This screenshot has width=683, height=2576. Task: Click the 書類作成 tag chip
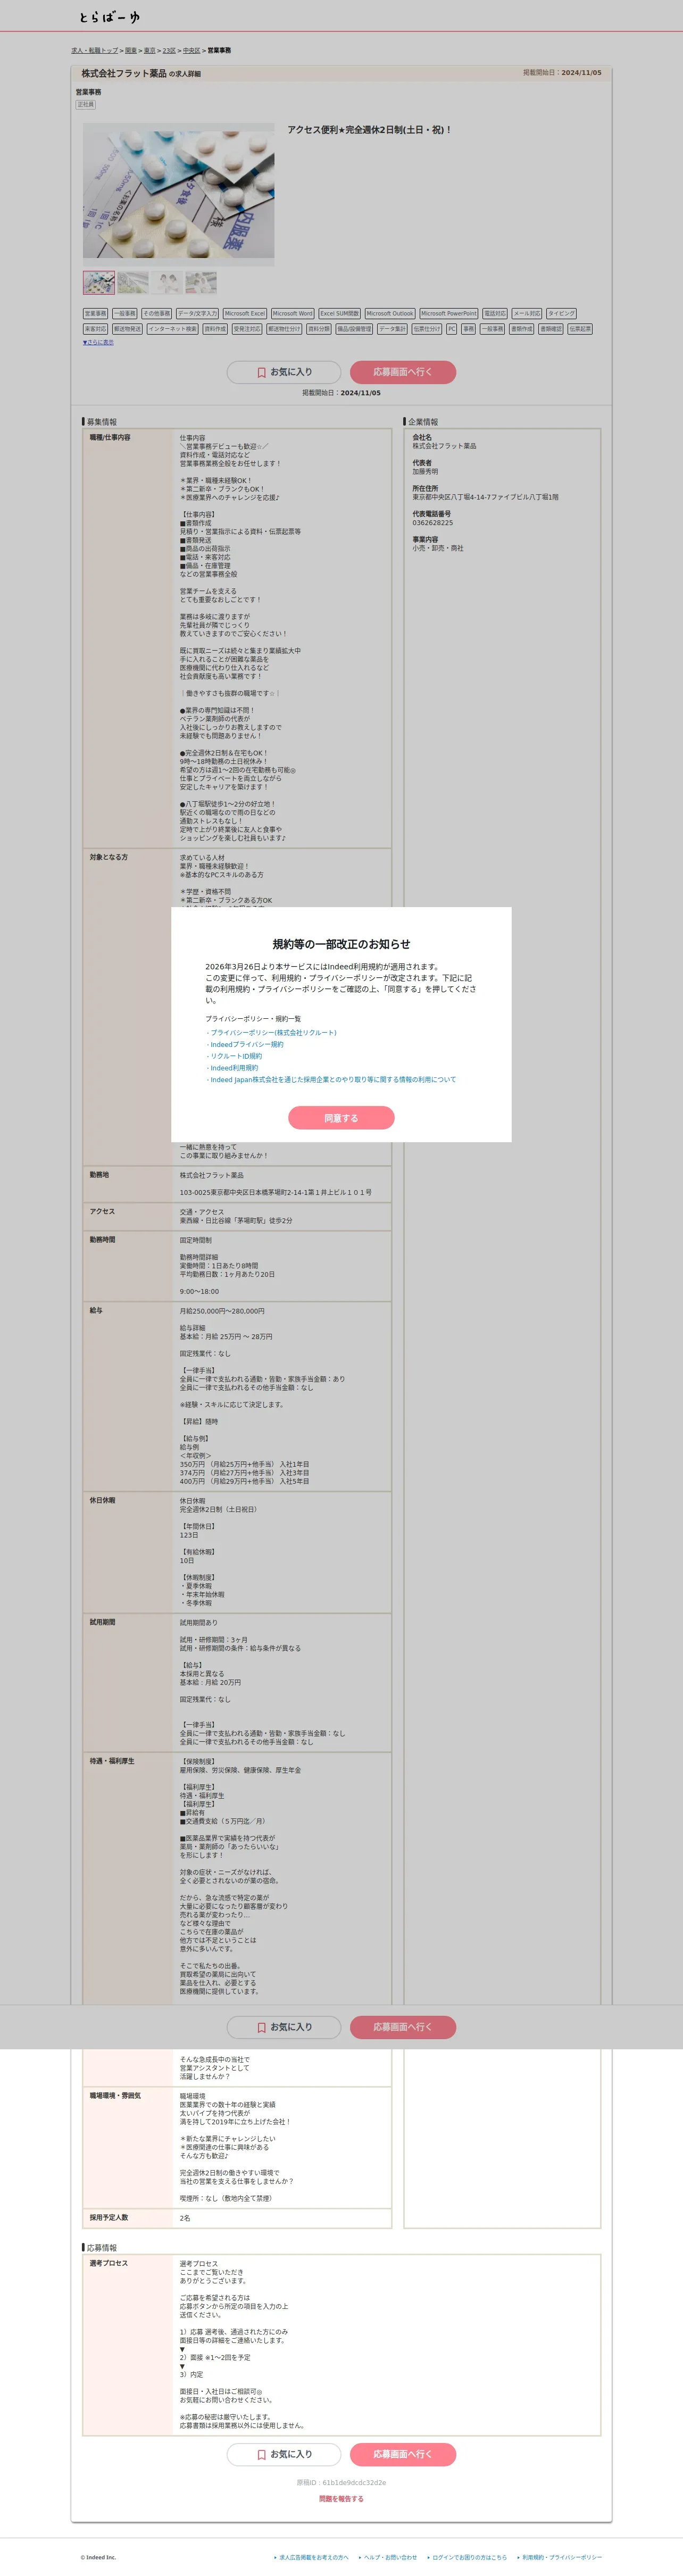click(x=522, y=329)
